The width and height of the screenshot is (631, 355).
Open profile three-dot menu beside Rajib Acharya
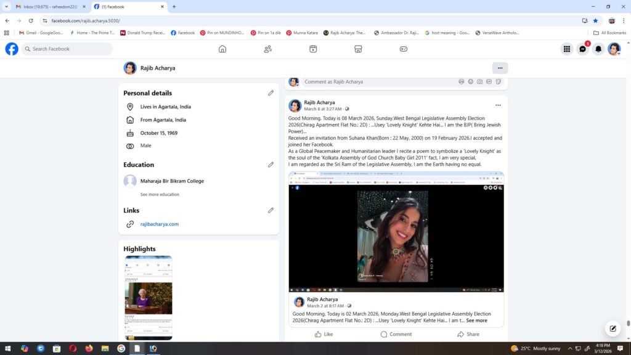pos(500,68)
